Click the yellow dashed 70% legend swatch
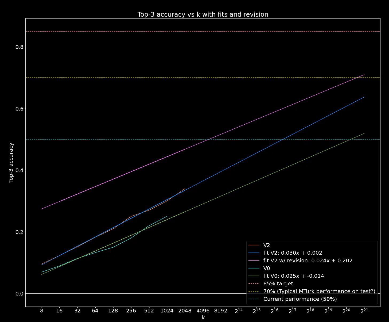Screen dimensions: 389x322 pyautogui.click(x=254, y=291)
